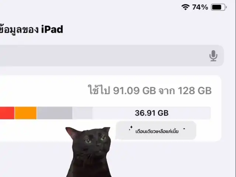Tap the word ใช้ไป in storage summary
Viewport: 236px width, 177px height.
[x=99, y=90]
